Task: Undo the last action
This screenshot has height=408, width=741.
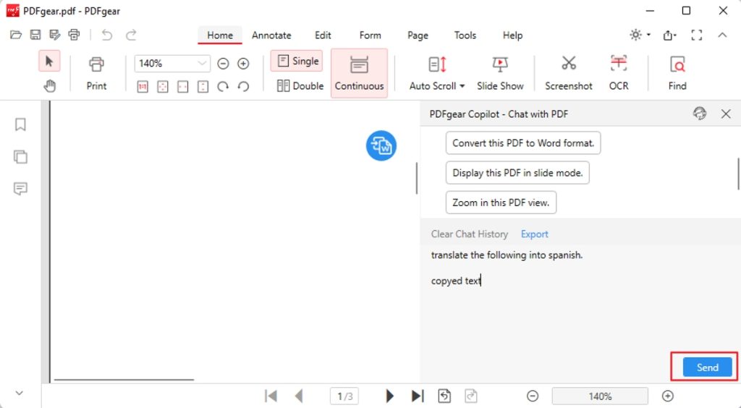Action: pyautogui.click(x=107, y=35)
